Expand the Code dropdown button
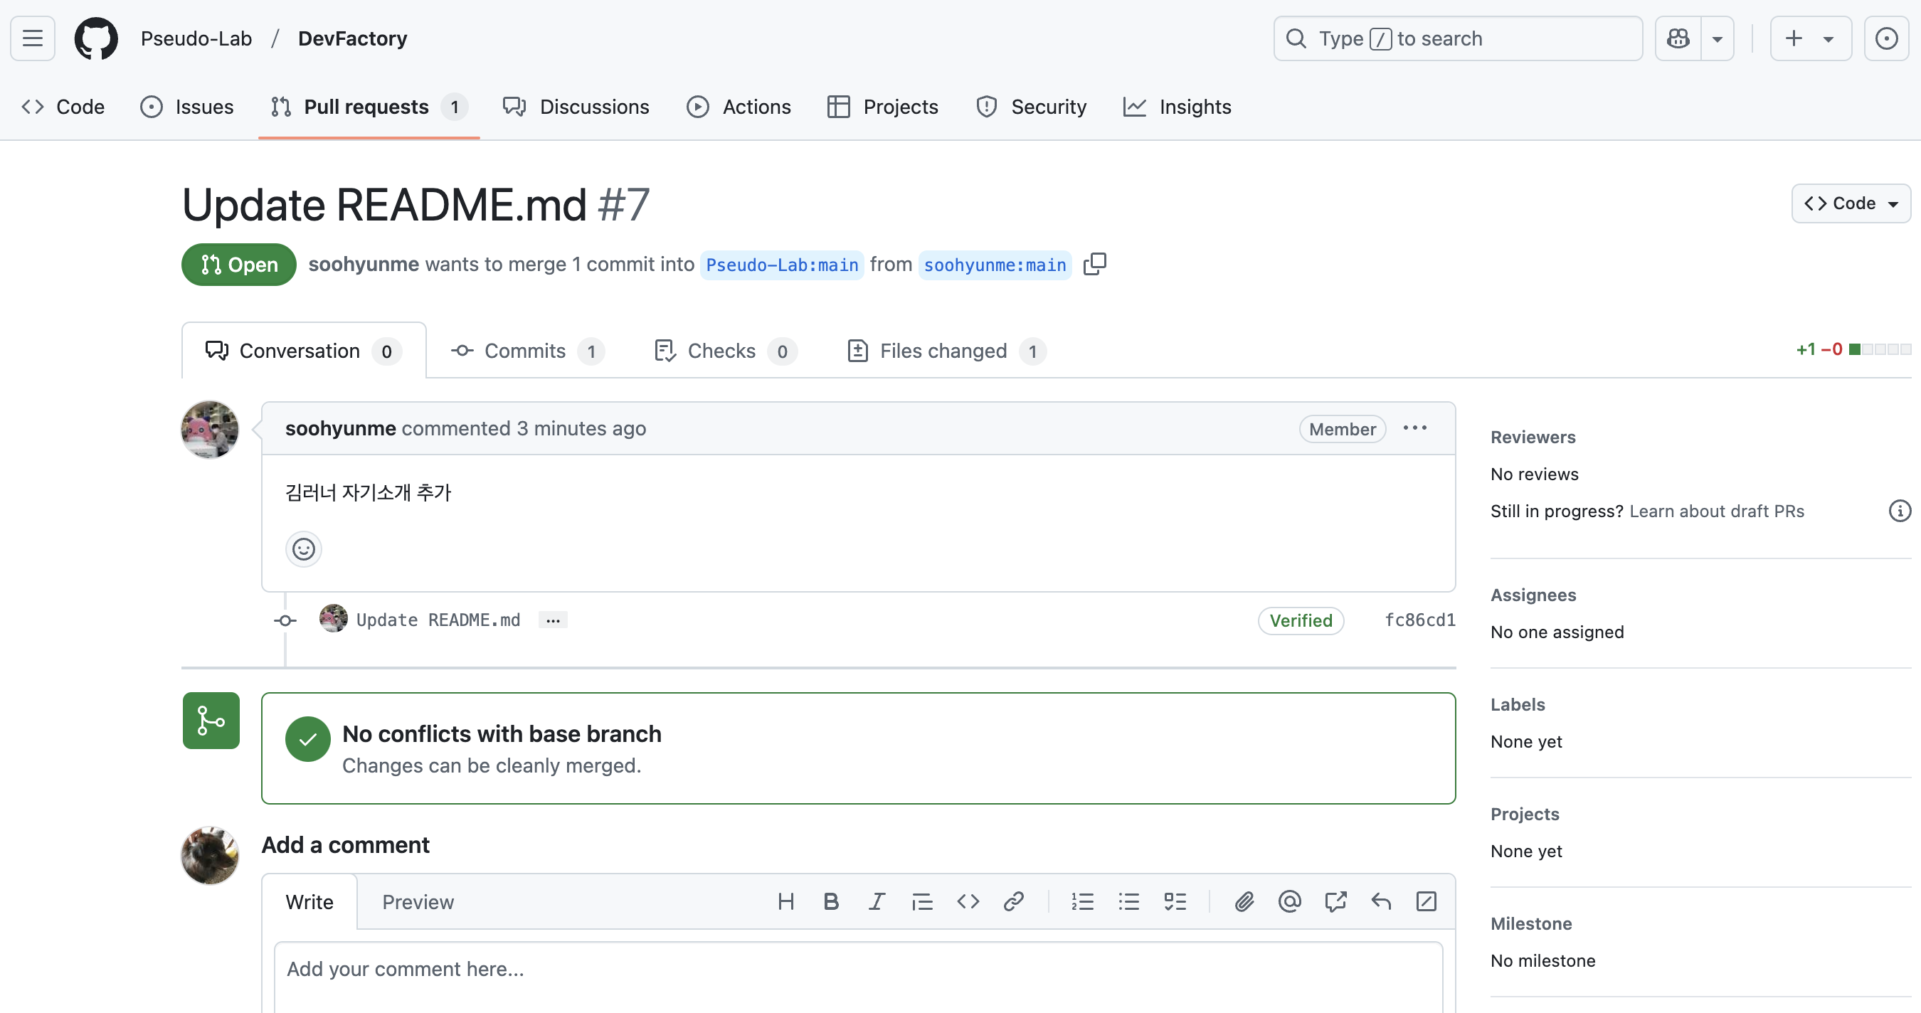 (1851, 203)
